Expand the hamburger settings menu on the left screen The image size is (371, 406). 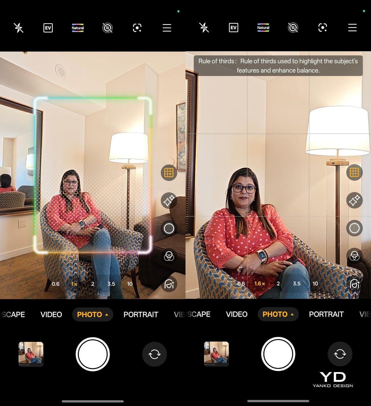pyautogui.click(x=167, y=28)
